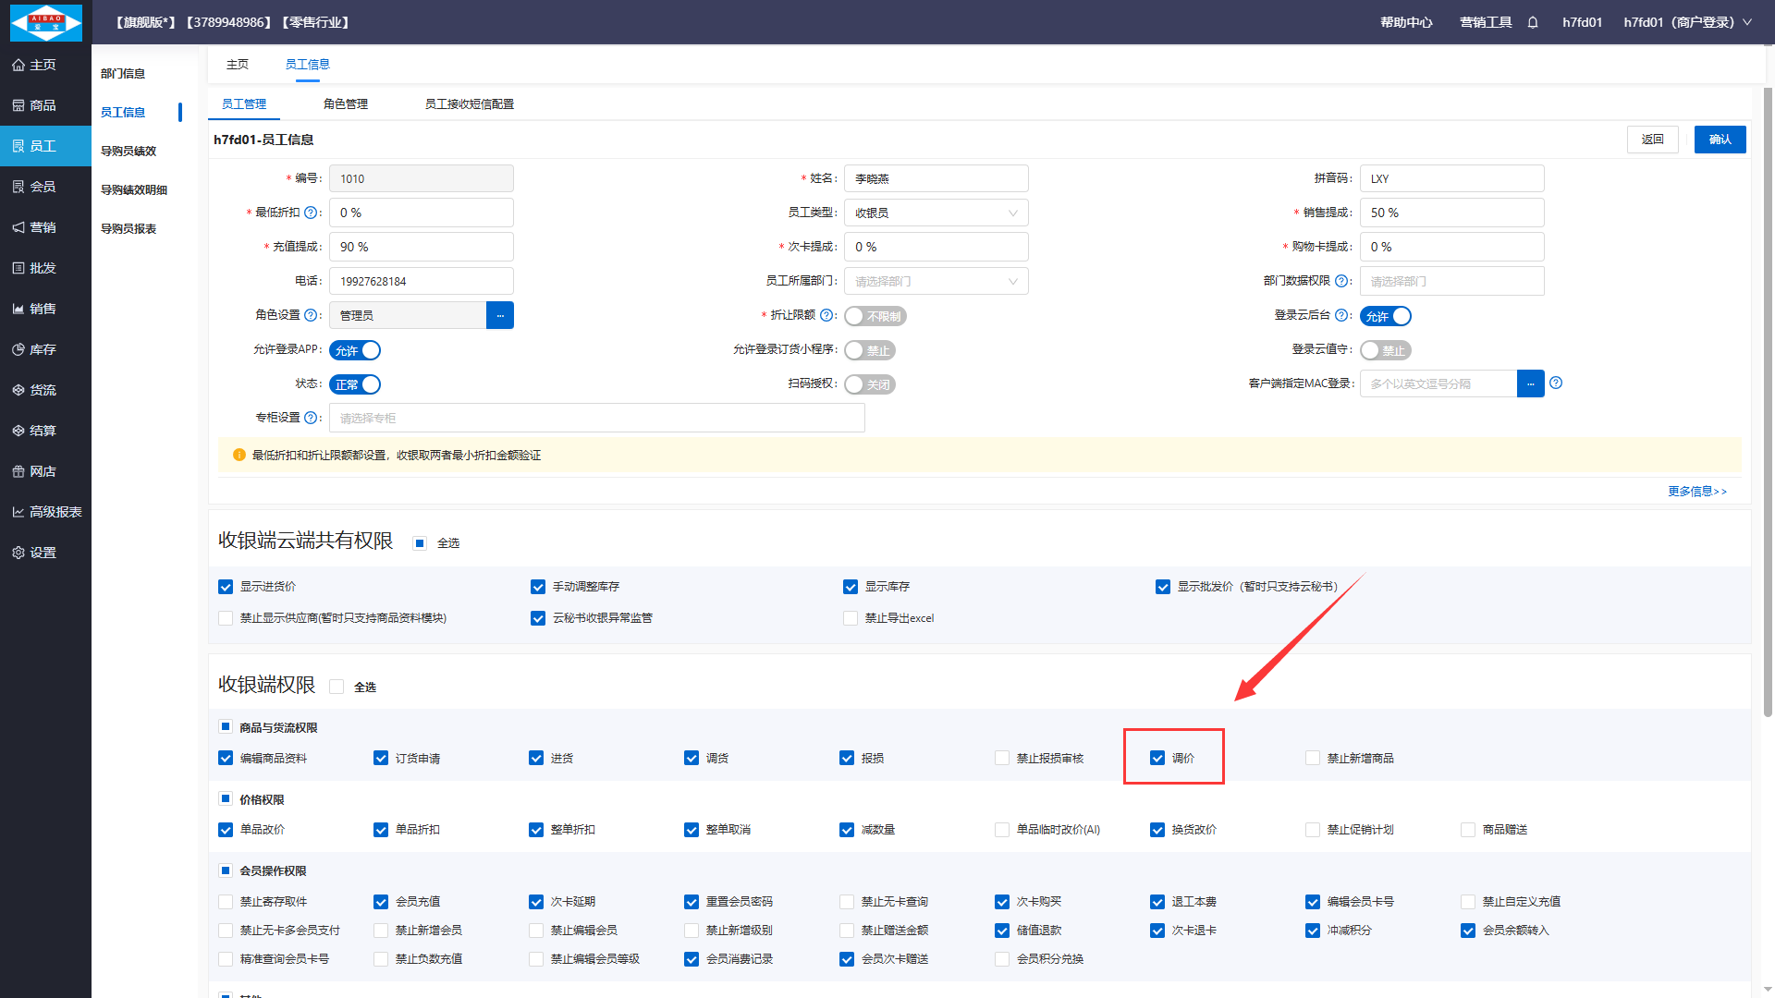
Task: Check the 禁止导出excel checkbox
Action: point(851,618)
